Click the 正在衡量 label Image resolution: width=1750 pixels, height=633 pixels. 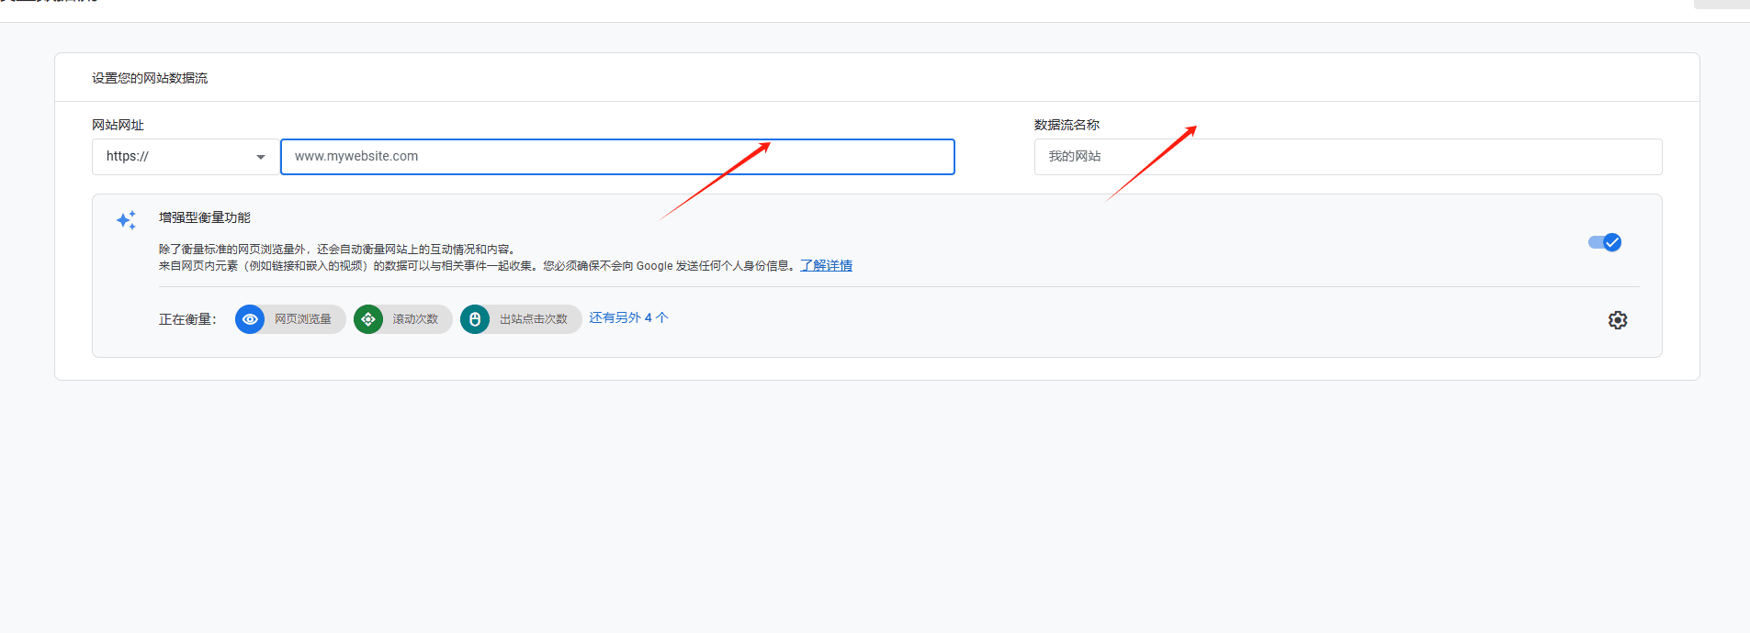tap(187, 319)
